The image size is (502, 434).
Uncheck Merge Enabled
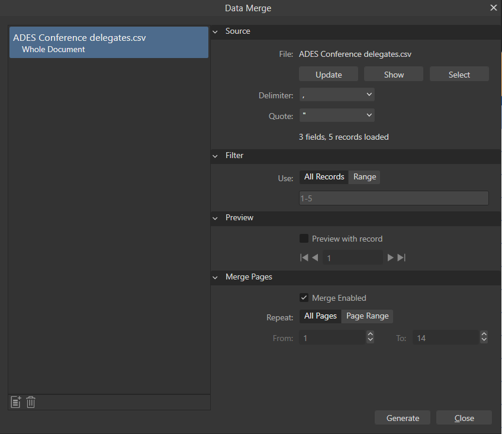click(x=304, y=298)
